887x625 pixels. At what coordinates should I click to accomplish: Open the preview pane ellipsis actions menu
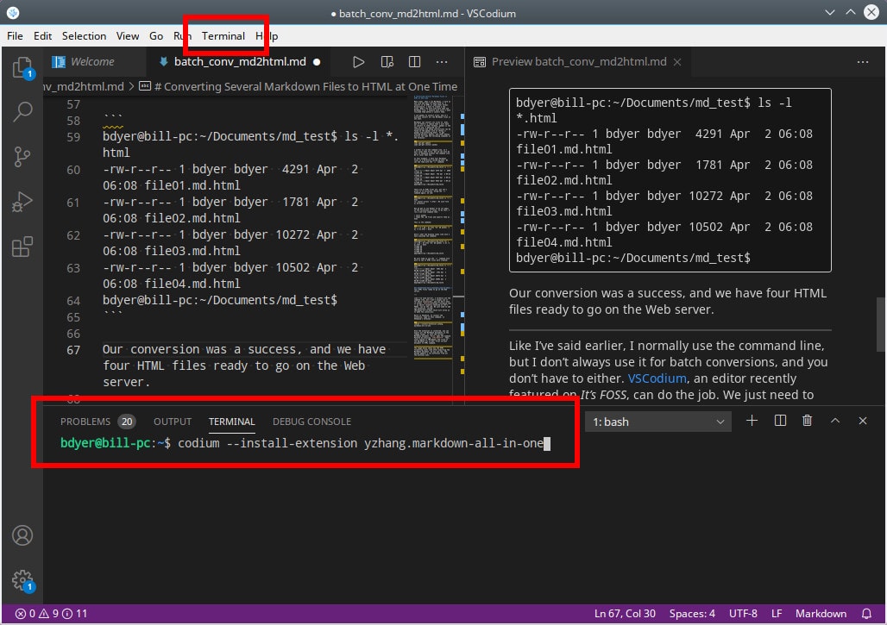click(x=863, y=61)
